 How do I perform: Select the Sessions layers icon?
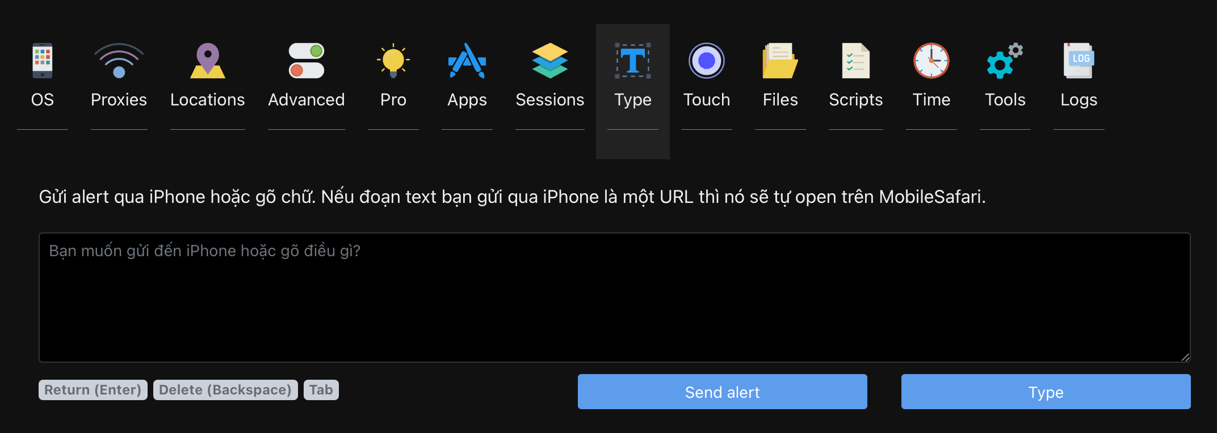[550, 61]
